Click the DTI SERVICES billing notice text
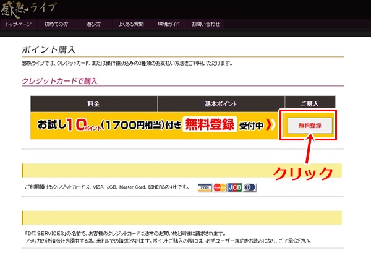The width and height of the screenshot is (371, 258). 125,234
